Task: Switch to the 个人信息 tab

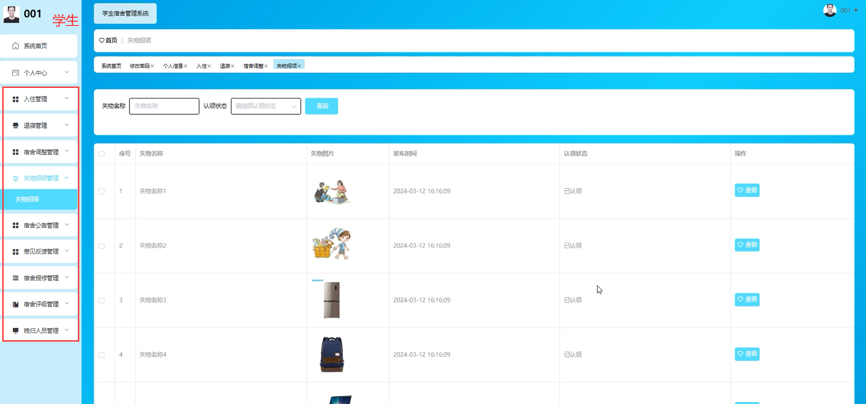Action: click(173, 66)
